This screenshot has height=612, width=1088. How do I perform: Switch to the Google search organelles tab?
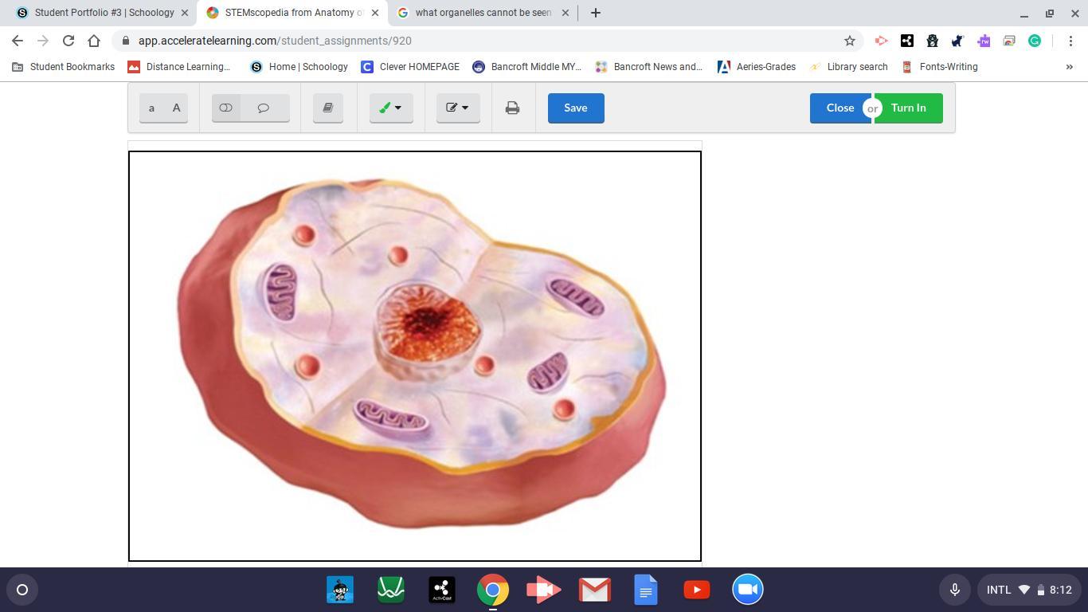[x=483, y=13]
